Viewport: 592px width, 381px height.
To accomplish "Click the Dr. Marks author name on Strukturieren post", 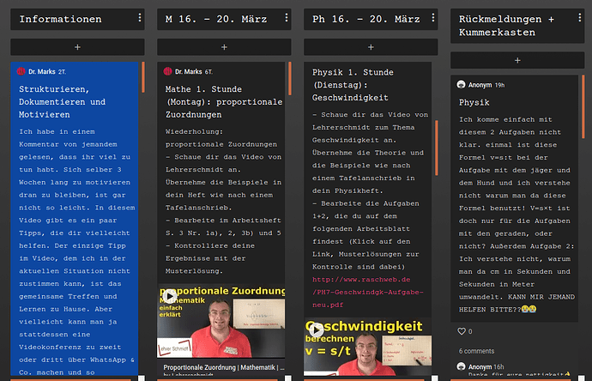I will tap(42, 71).
